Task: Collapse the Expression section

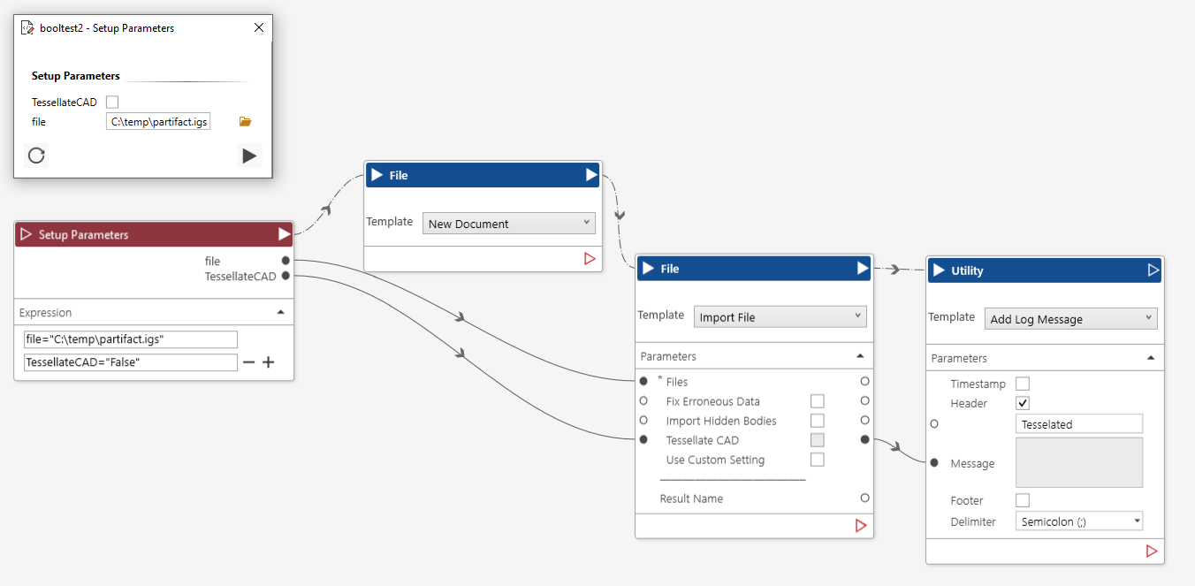Action: pyautogui.click(x=280, y=313)
